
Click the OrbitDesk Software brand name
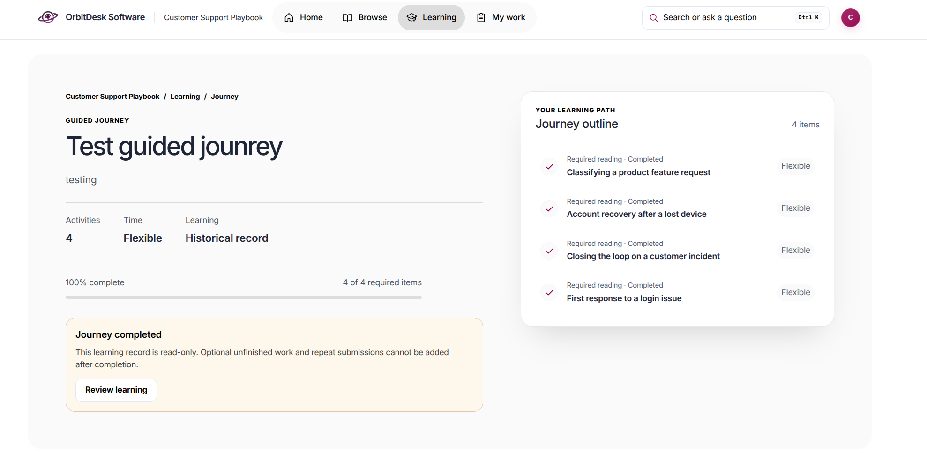click(x=105, y=17)
